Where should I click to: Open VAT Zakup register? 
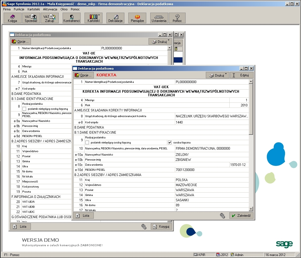[x=49, y=18]
